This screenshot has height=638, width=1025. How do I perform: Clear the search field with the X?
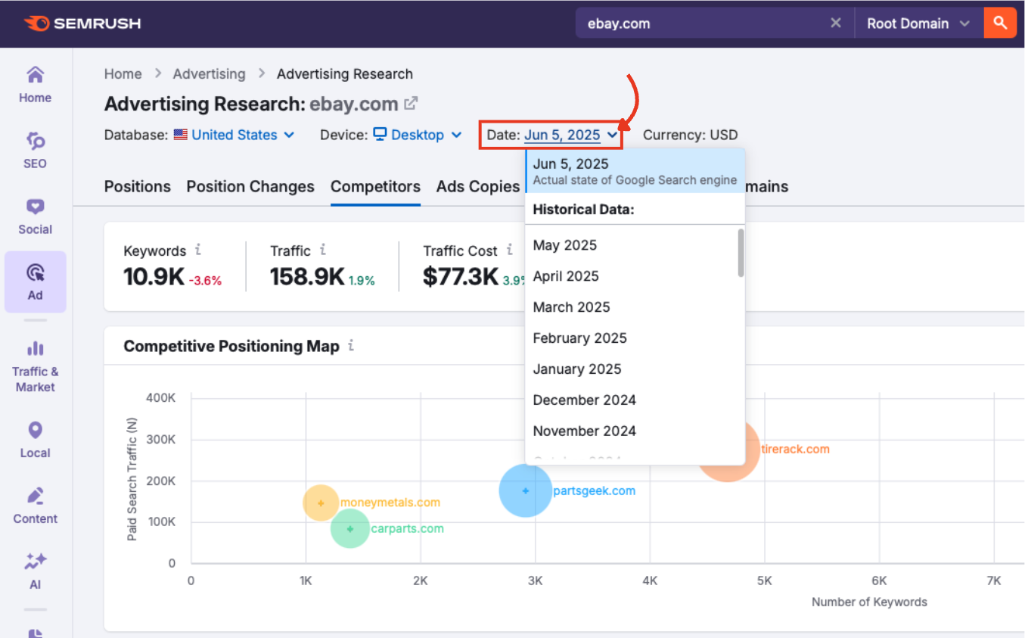click(835, 23)
